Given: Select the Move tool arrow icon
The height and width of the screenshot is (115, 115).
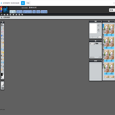Looking at the screenshot, I should pyautogui.click(x=3, y=25).
